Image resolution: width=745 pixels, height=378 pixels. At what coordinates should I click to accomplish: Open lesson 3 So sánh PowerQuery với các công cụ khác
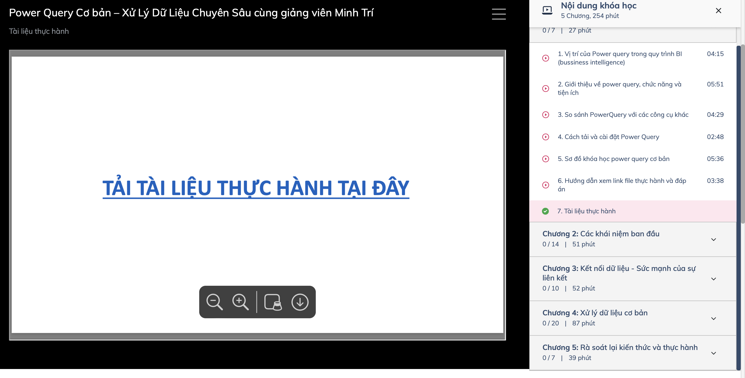[633, 115]
